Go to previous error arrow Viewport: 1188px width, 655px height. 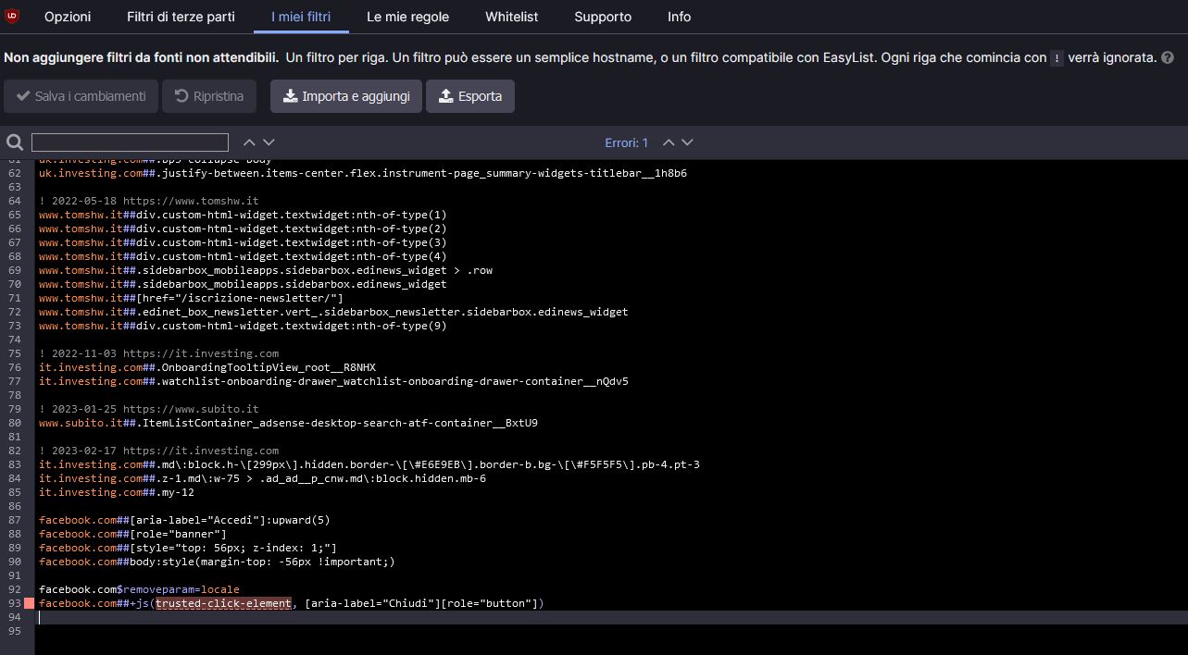pos(669,142)
